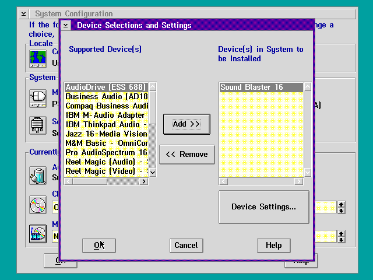
Task: Open the Device Selections dialog system menu
Action: point(66,25)
